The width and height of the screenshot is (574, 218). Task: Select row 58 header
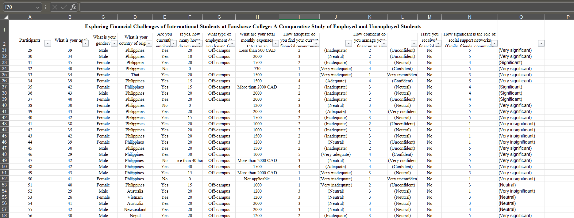[x=4, y=216]
